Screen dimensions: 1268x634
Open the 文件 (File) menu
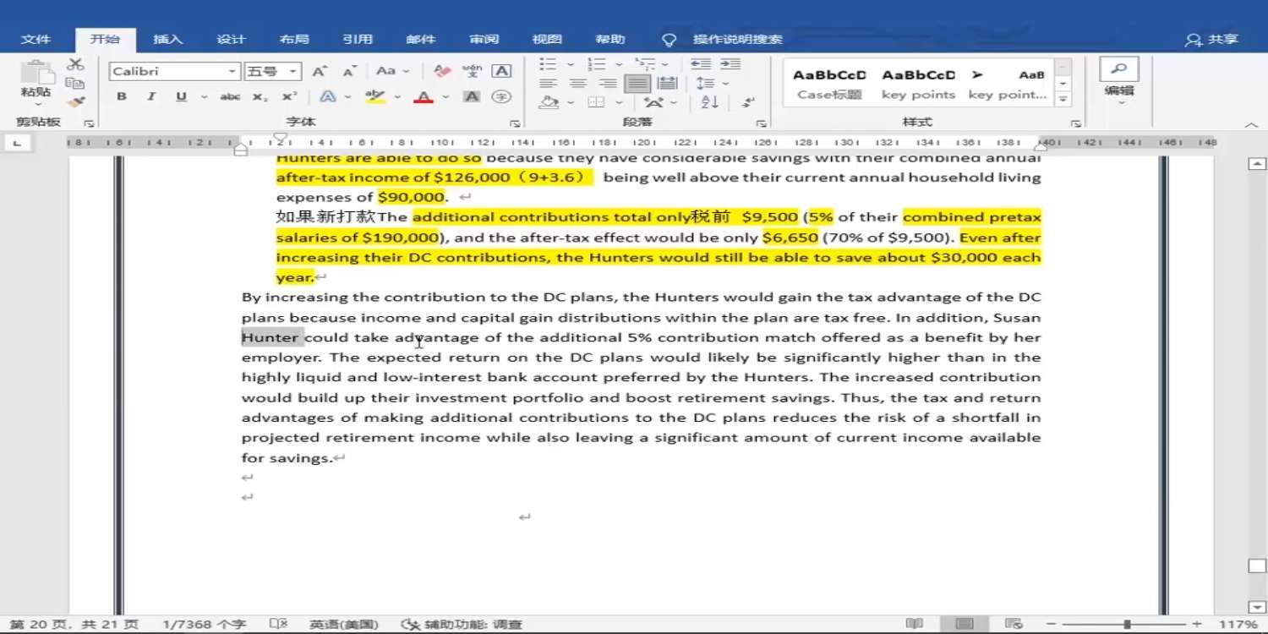pyautogui.click(x=36, y=40)
